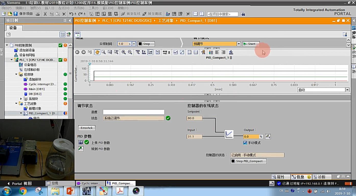Click the Delete X icon in toolbar
The image size is (356, 196).
tap(64, 14)
